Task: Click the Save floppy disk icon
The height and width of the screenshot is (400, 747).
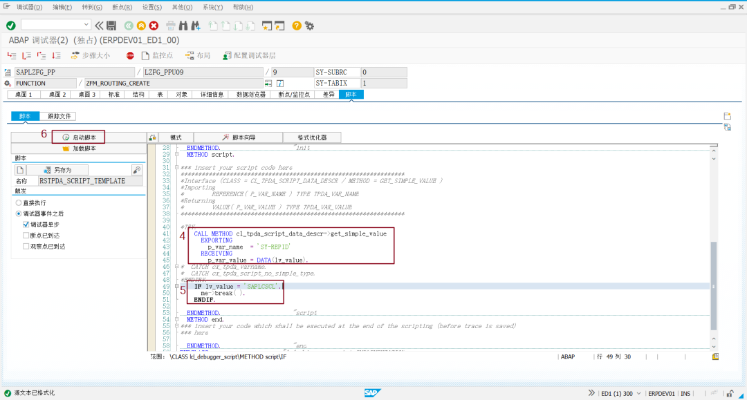Action: (111, 26)
